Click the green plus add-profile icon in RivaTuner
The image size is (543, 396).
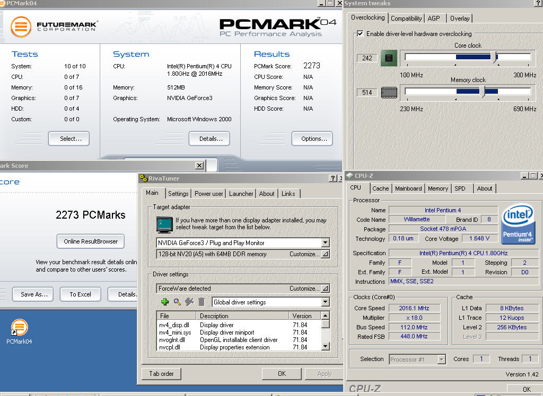[x=165, y=302]
